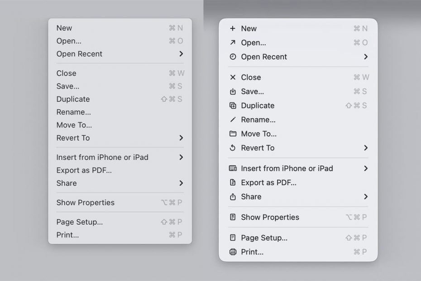
Task: Open the Insert from iPhone or iPad chevron in icon menu
Action: pos(366,169)
